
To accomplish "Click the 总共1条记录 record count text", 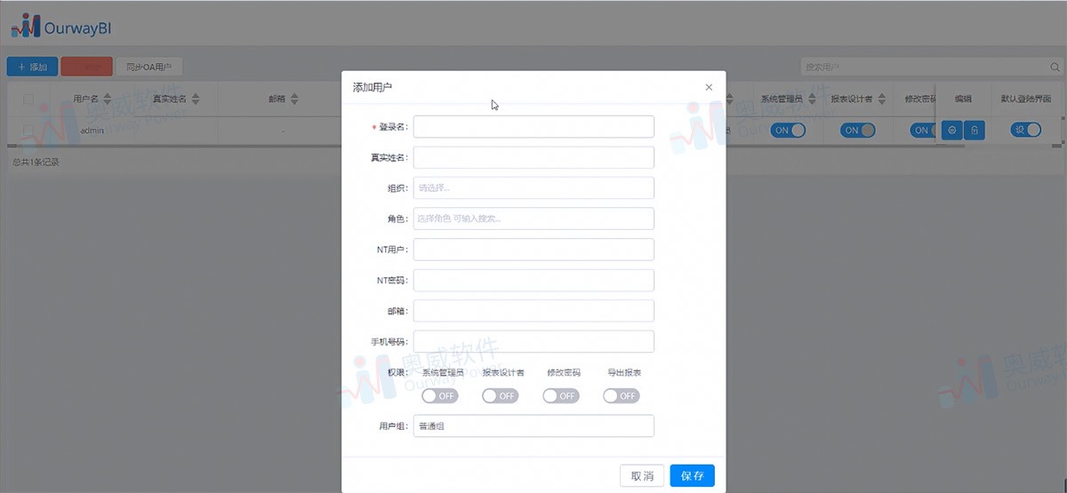I will 36,163.
